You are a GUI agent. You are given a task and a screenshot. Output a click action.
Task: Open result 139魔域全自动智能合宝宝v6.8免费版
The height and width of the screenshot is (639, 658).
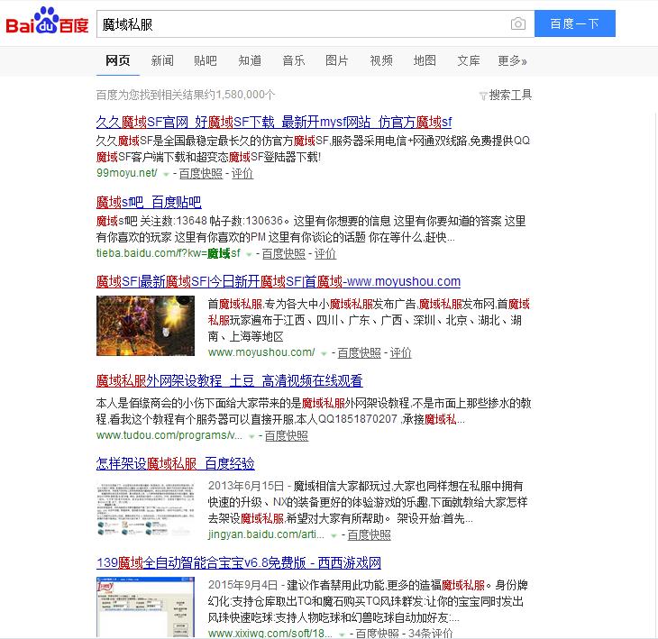coord(238,562)
